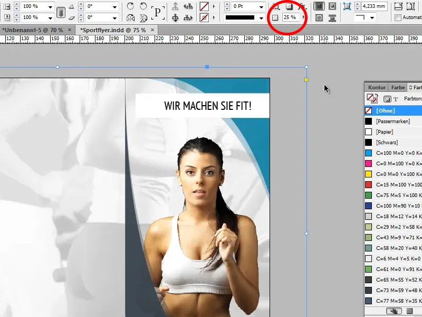
Task: Click the horizontal scale icon
Action: (7, 6)
